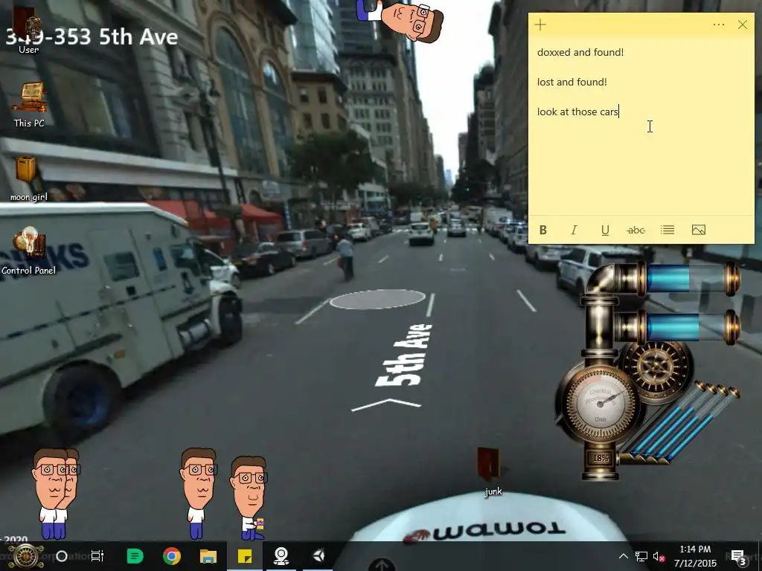Click the 'lost and found!' note line
This screenshot has width=762, height=571.
point(572,82)
